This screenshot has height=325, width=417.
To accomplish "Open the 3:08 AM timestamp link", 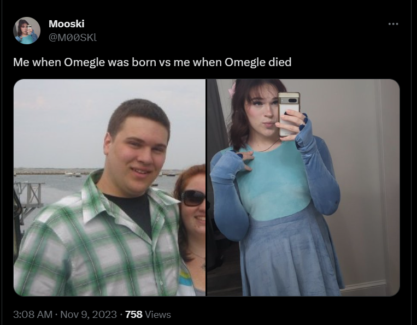I will click(32, 315).
